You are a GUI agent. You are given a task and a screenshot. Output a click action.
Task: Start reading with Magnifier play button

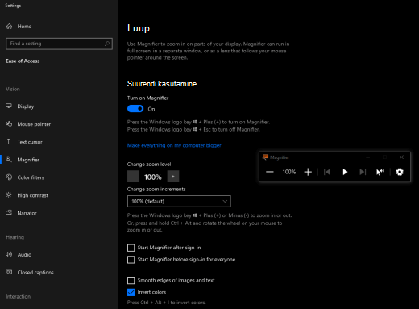click(345, 172)
